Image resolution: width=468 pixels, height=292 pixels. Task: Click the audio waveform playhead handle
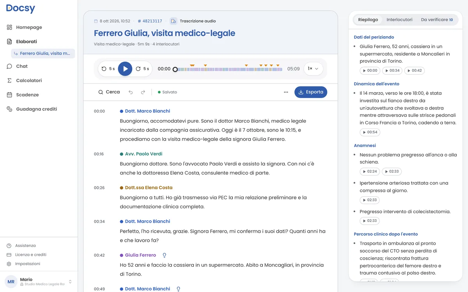tap(175, 69)
